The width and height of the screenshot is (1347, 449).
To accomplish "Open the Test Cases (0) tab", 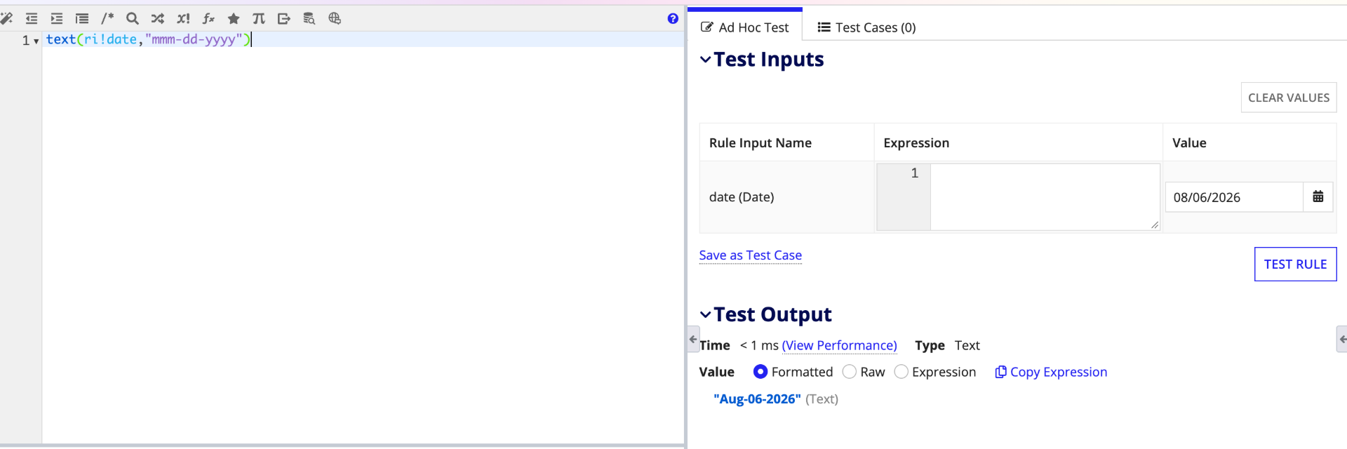I will click(x=867, y=27).
